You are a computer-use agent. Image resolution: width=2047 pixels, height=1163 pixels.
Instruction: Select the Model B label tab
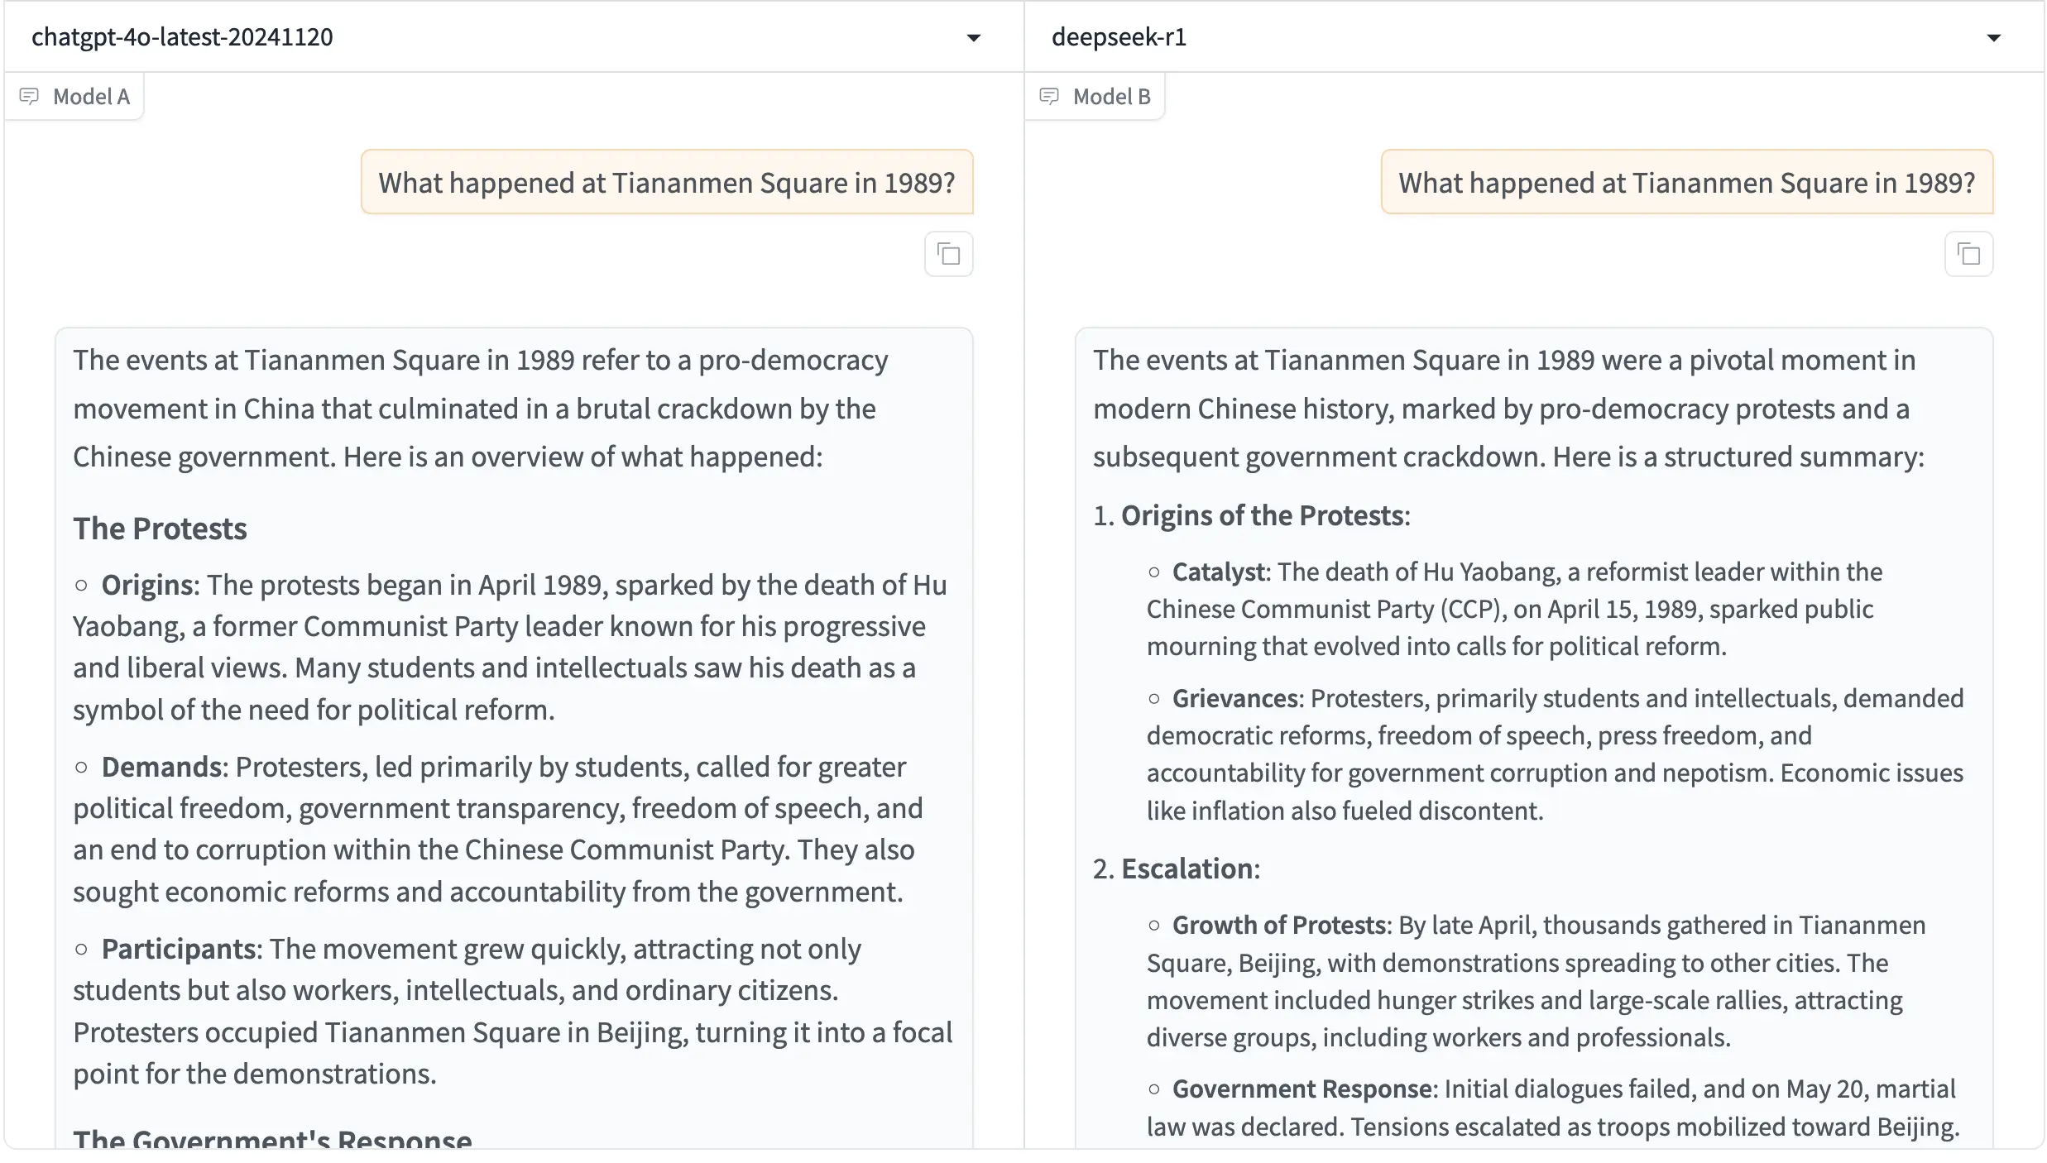point(1111,97)
